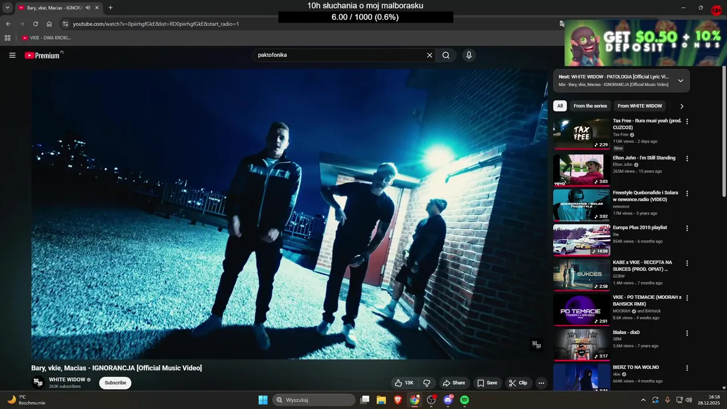Open the Chrome home page button
This screenshot has width=727, height=409.
tap(49, 24)
